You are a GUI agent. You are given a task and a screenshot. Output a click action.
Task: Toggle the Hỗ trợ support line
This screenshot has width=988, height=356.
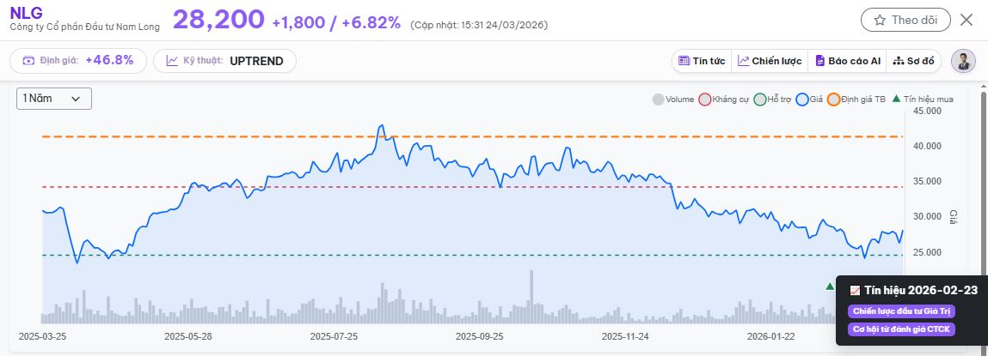[x=759, y=100]
